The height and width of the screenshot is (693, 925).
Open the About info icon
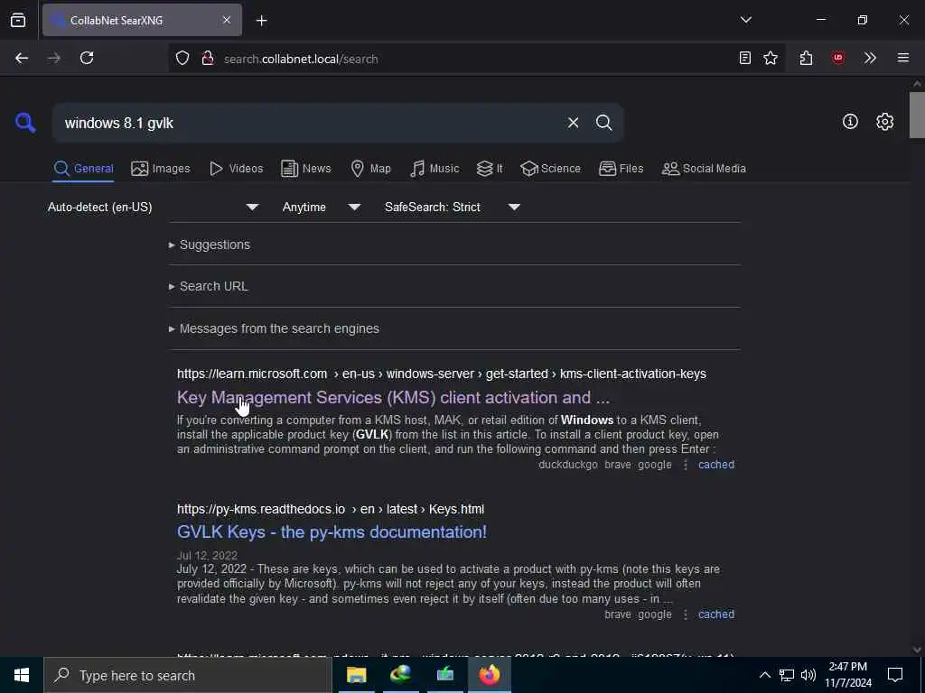850,122
